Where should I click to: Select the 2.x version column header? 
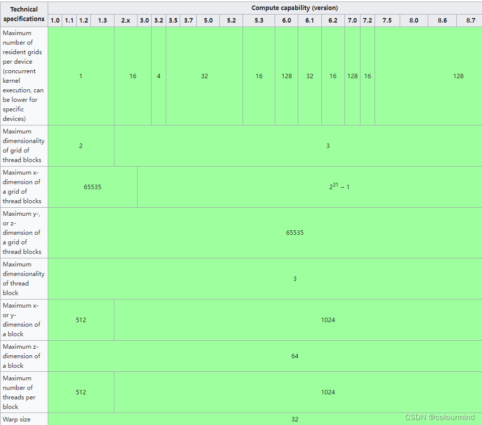(x=126, y=21)
